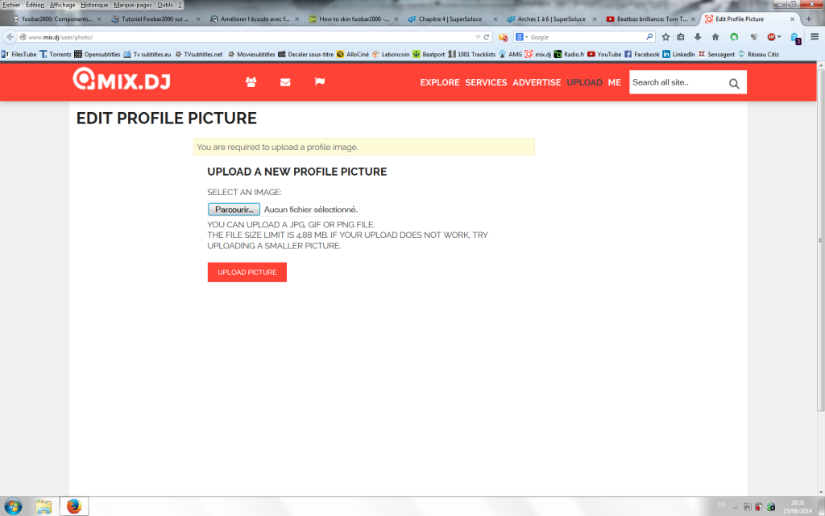Open the Beatport bookmark

pyautogui.click(x=429, y=54)
